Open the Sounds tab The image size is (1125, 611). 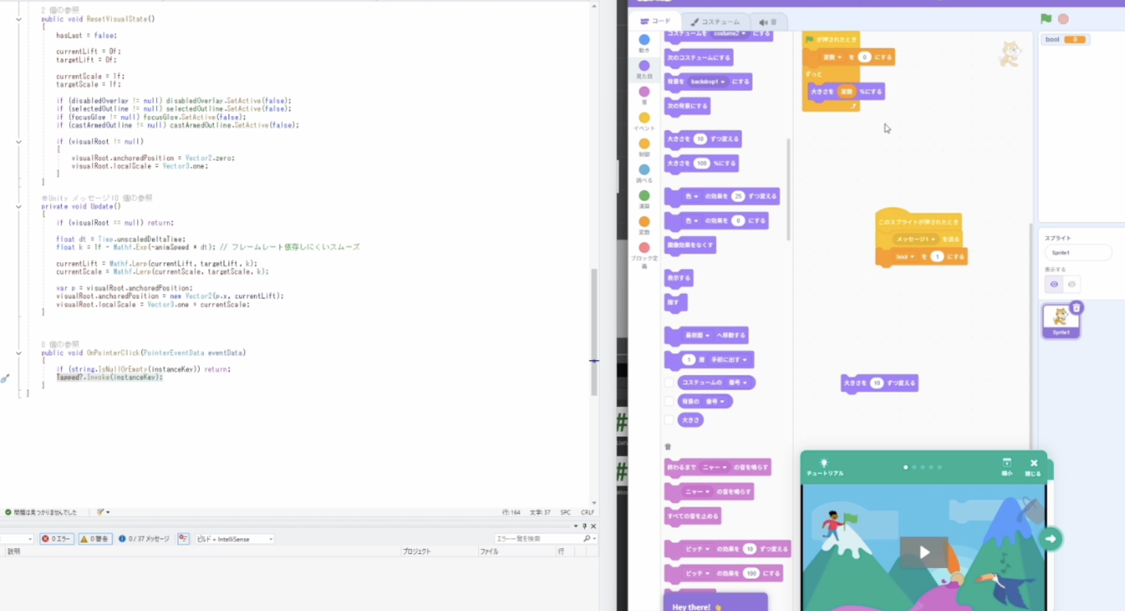768,21
